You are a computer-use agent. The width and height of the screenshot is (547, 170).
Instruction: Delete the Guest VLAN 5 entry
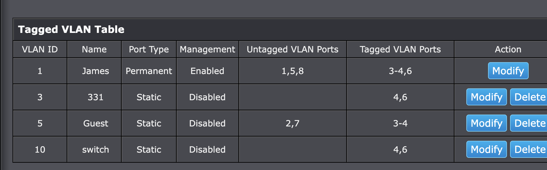[529, 123]
